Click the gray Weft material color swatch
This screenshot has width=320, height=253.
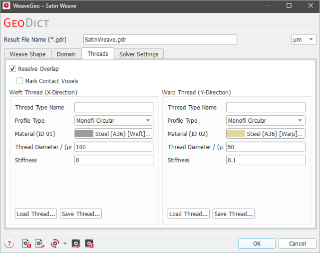coord(84,134)
